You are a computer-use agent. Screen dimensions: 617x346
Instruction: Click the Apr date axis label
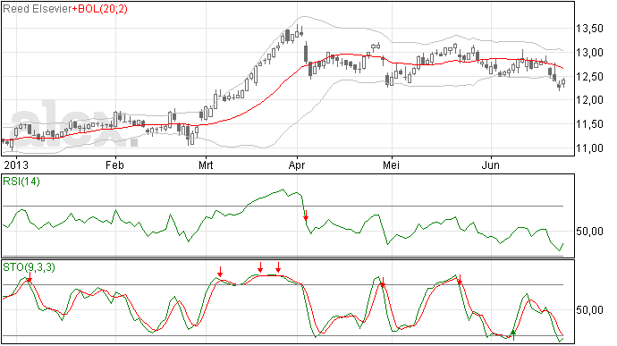297,165
